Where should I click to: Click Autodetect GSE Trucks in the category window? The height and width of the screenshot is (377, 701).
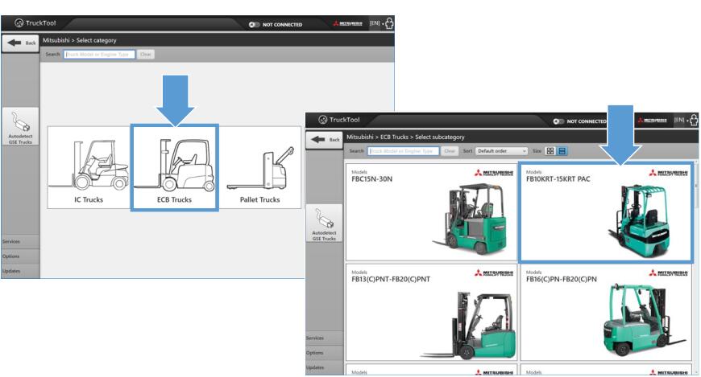(20, 127)
